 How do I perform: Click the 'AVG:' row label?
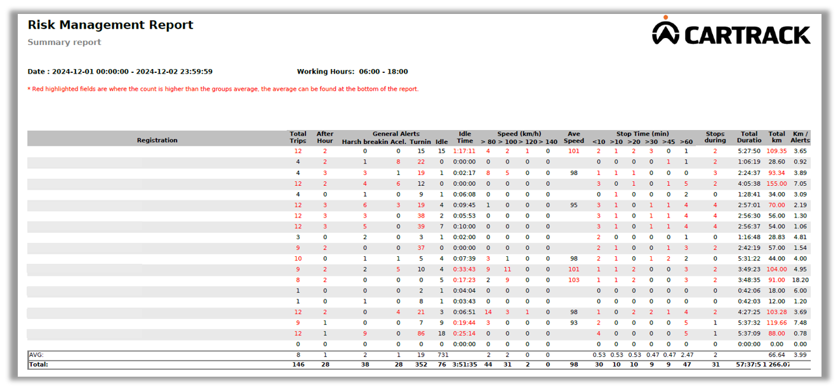click(36, 356)
